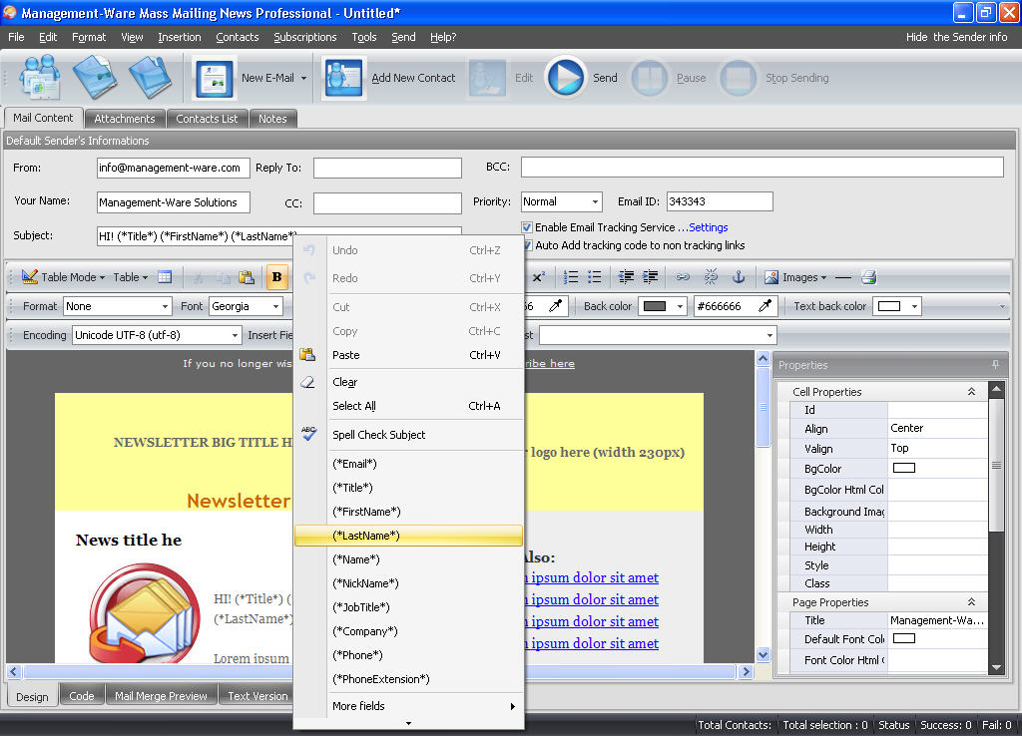Click the Send play icon
The height and width of the screenshot is (736, 1022).
click(x=566, y=78)
